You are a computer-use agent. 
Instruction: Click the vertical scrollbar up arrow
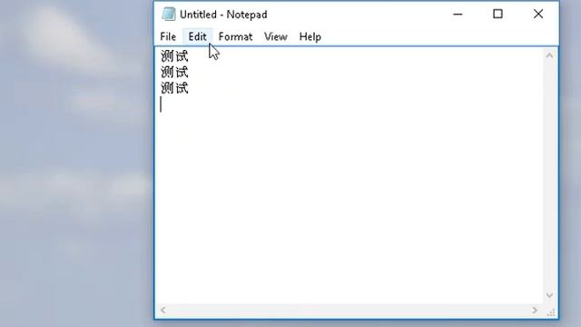(x=549, y=55)
